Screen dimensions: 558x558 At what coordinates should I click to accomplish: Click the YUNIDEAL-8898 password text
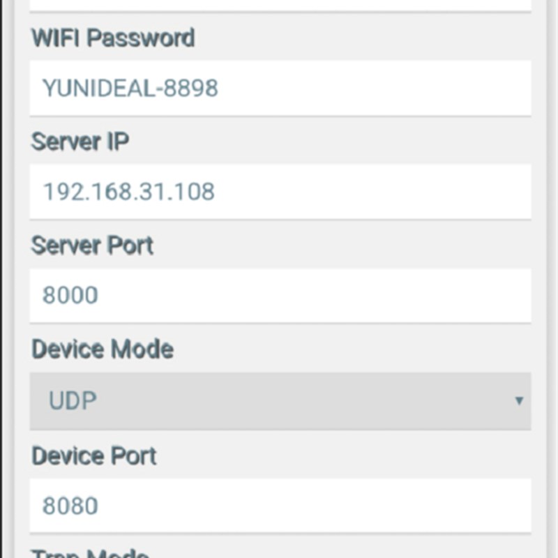point(130,88)
